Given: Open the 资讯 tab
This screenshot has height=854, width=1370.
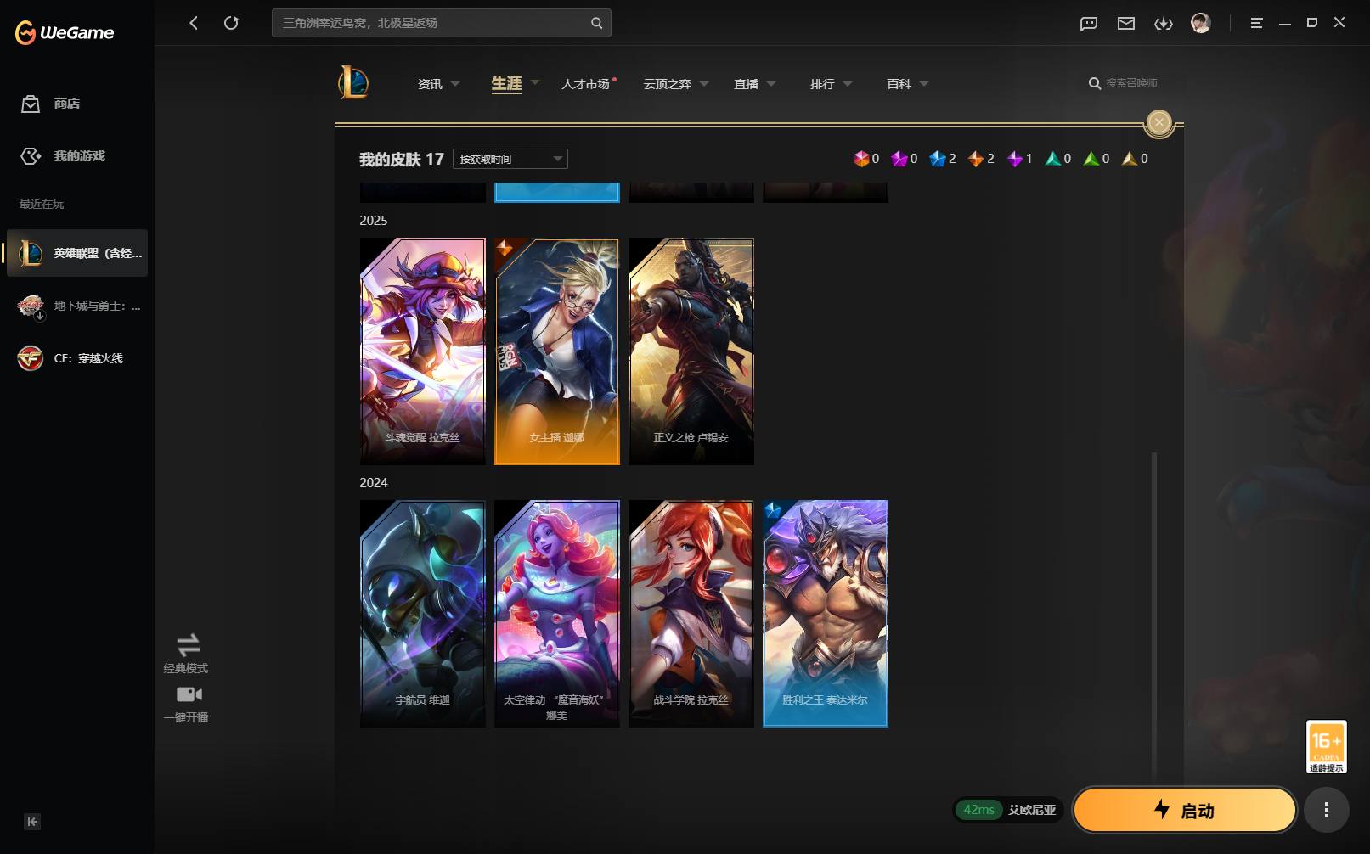Looking at the screenshot, I should (430, 84).
